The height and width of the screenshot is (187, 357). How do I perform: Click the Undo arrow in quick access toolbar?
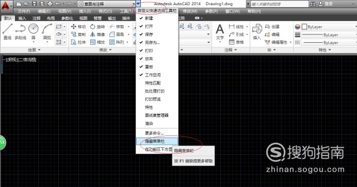pyautogui.click(x=58, y=4)
